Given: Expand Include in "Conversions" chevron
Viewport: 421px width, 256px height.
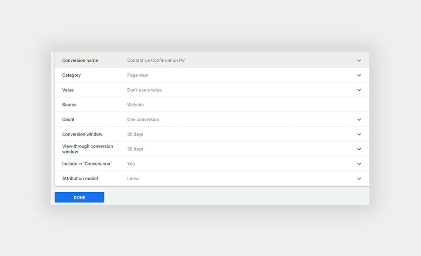Looking at the screenshot, I should tap(359, 164).
